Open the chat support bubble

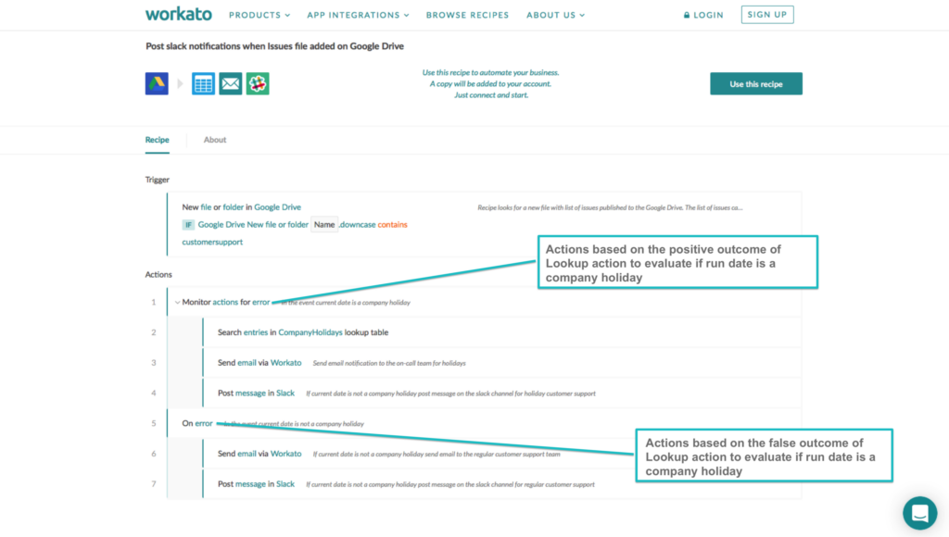pos(919,513)
